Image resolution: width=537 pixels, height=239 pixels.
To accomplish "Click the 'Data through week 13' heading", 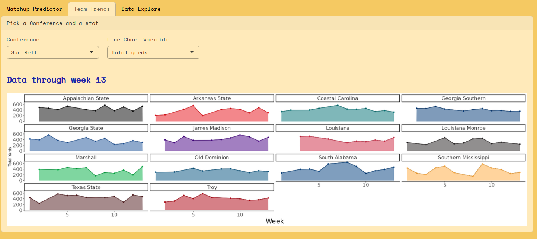I will click(x=57, y=80).
